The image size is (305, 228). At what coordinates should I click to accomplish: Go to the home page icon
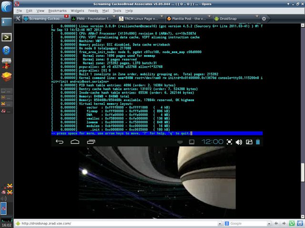click(300, 223)
